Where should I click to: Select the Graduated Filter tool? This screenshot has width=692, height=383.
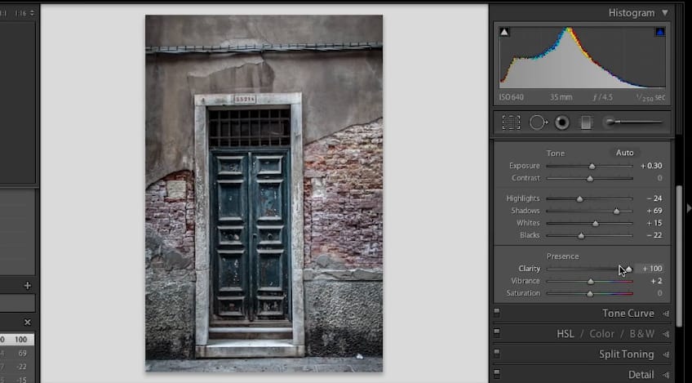pyautogui.click(x=586, y=122)
